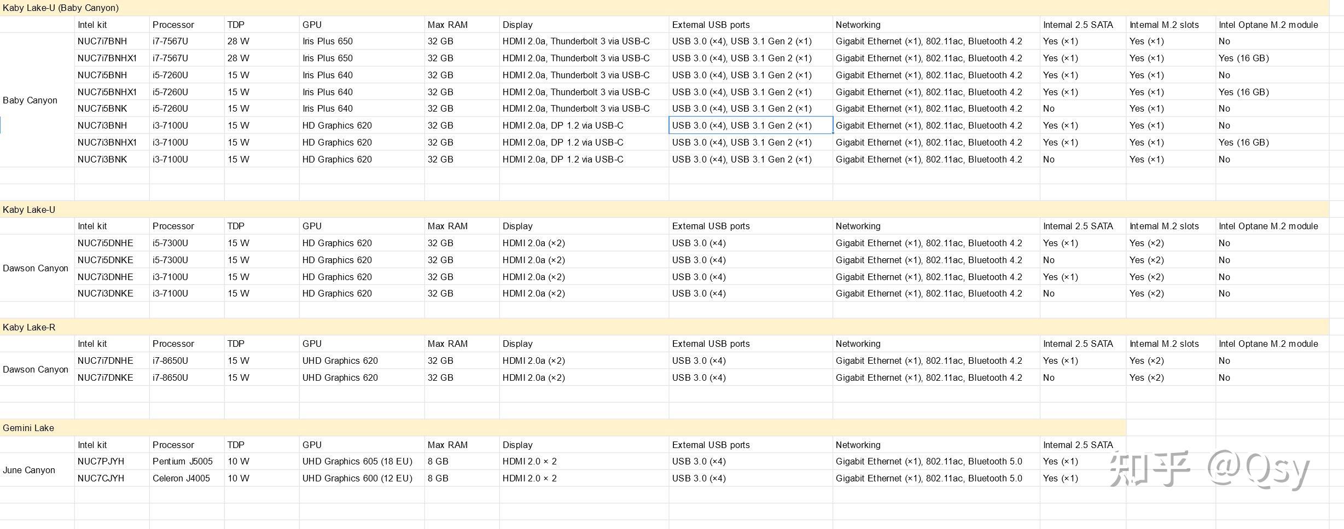Viewport: 1344px width, 529px height.
Task: Click the NUC7i5DNKE kit cell
Action: (x=106, y=260)
